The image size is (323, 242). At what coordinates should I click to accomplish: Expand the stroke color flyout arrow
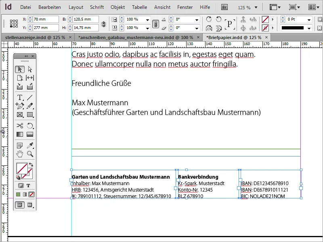(x=273, y=28)
